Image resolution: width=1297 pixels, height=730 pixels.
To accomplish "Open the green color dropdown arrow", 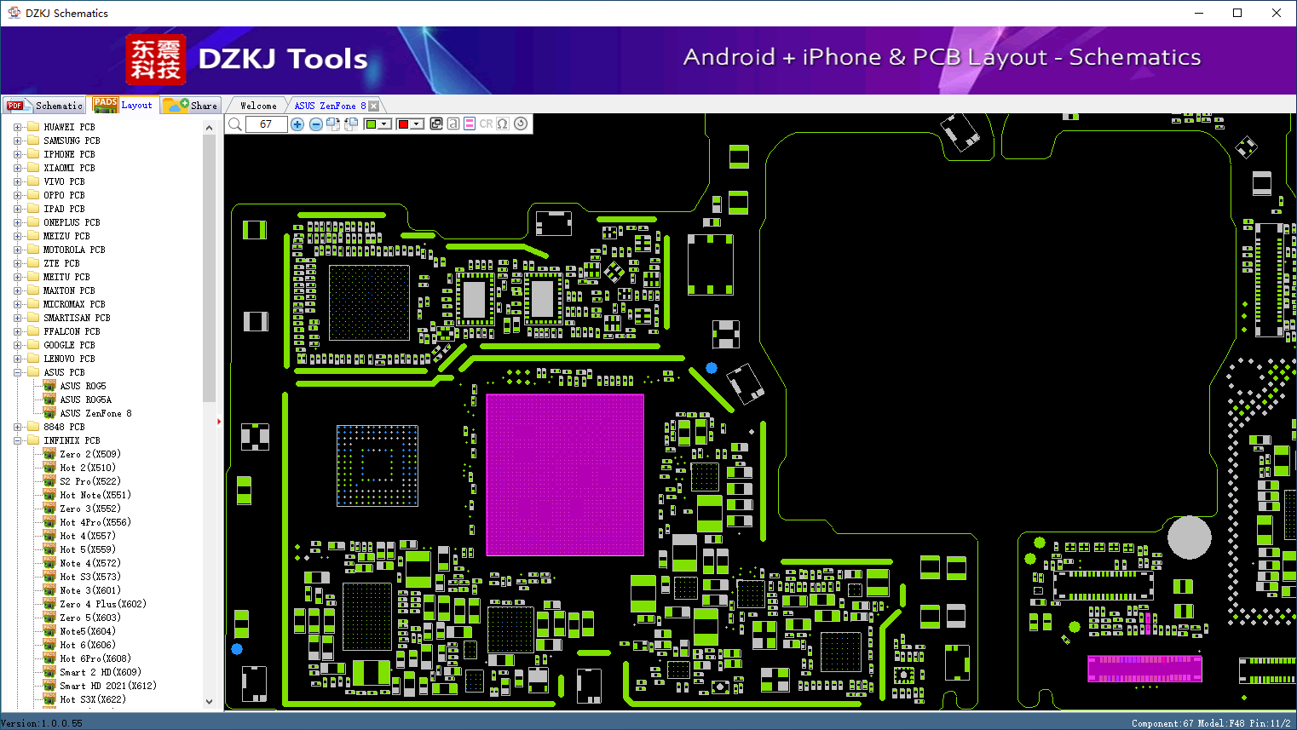I will [384, 124].
